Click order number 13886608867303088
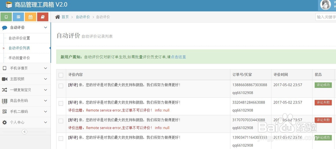The height and width of the screenshot is (149, 336). (250, 85)
